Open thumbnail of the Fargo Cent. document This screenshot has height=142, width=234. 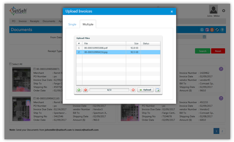130,112
